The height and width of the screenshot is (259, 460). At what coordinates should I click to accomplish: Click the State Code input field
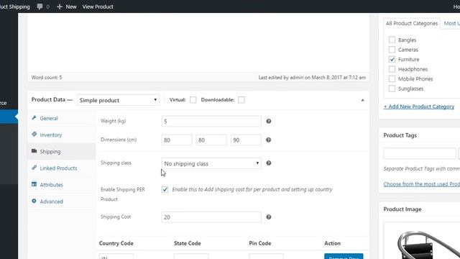tap(191, 256)
